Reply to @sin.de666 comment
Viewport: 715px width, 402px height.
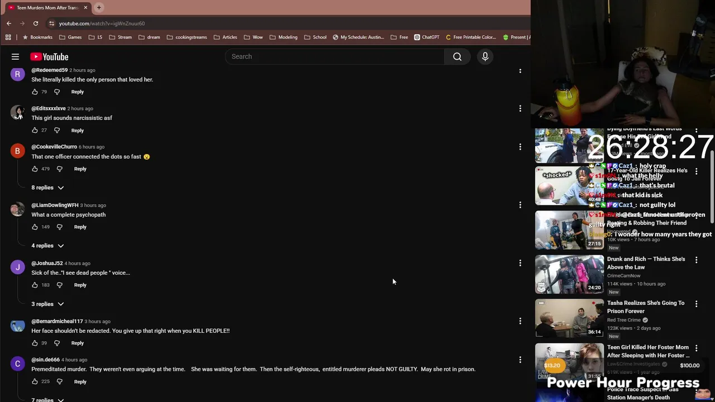point(80,381)
